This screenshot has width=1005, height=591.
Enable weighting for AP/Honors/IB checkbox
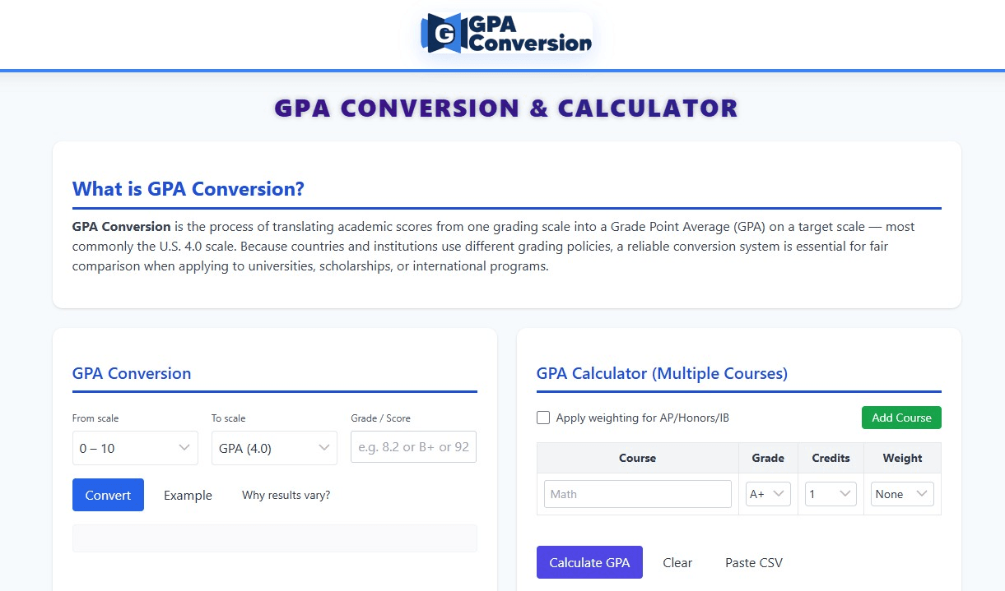(x=543, y=418)
